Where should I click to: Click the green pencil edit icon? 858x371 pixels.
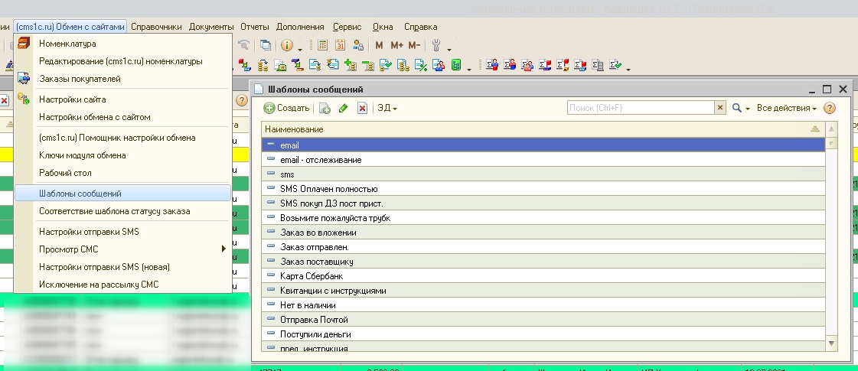tap(344, 109)
